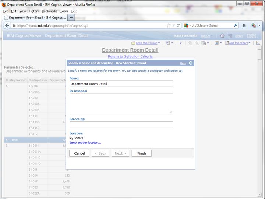The height and width of the screenshot is (199, 265).
Task: Click into the Description text area
Action: [121, 104]
